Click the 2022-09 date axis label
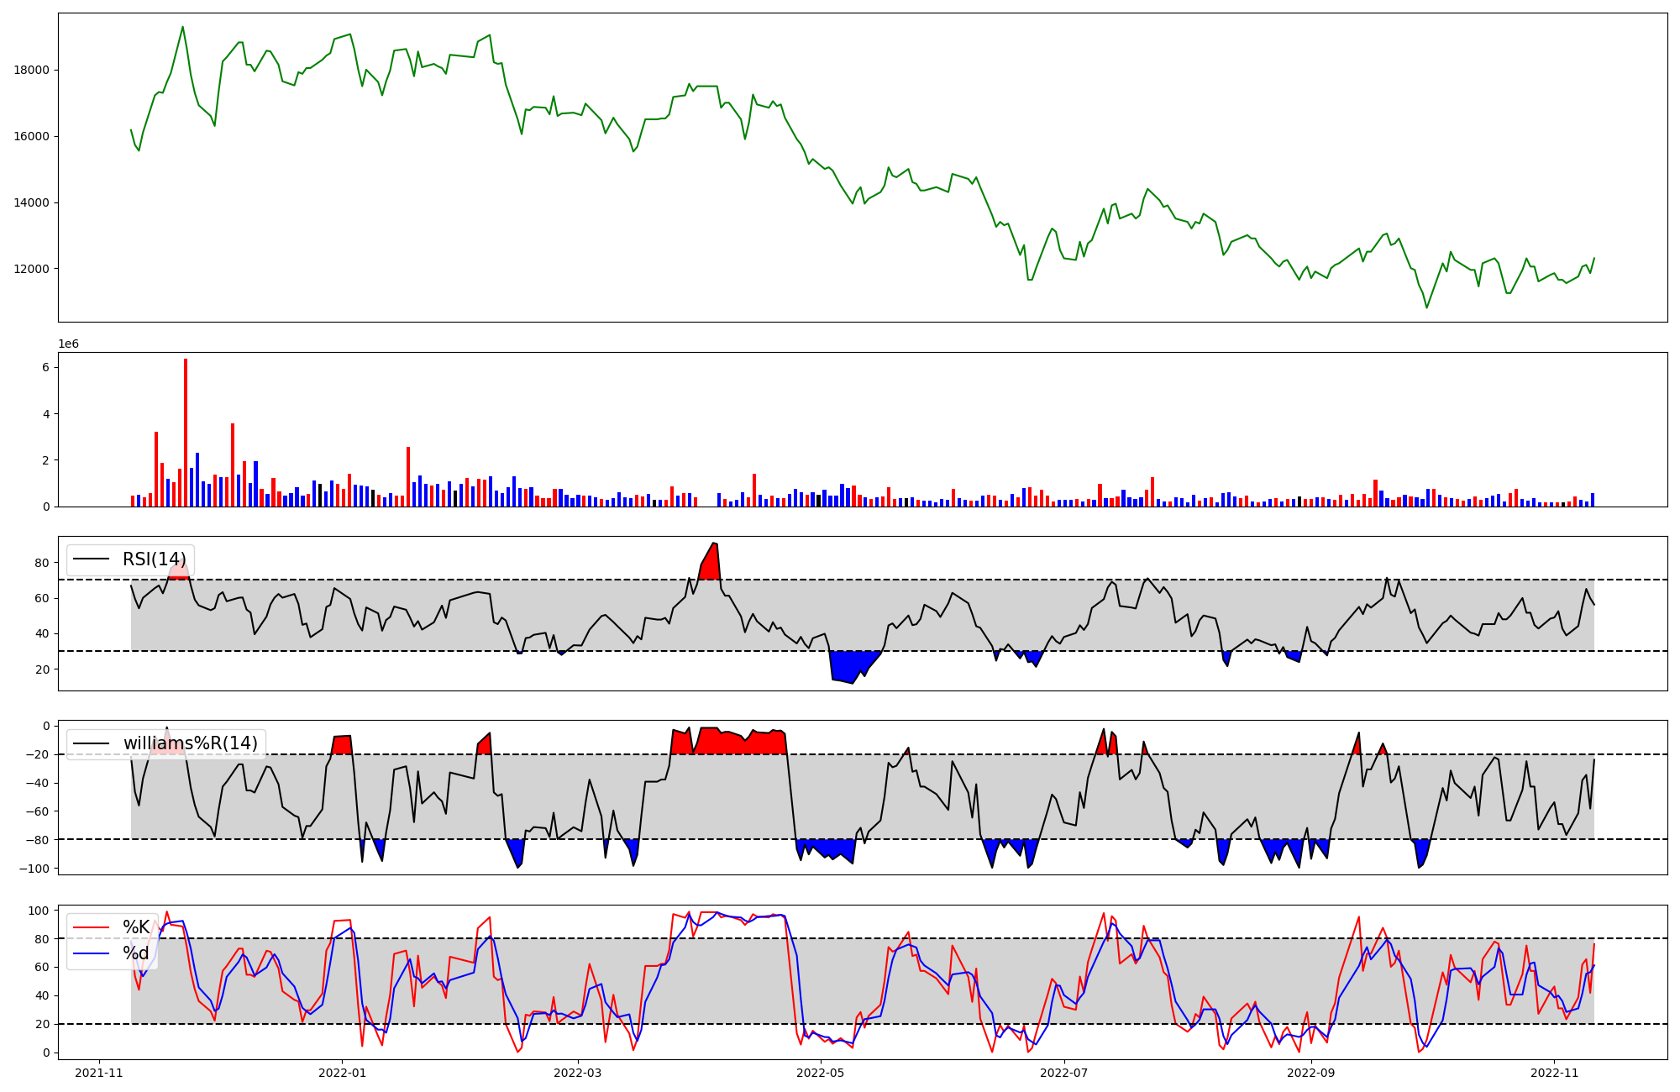Viewport: 1680px width, 1092px height. [x=1310, y=1073]
